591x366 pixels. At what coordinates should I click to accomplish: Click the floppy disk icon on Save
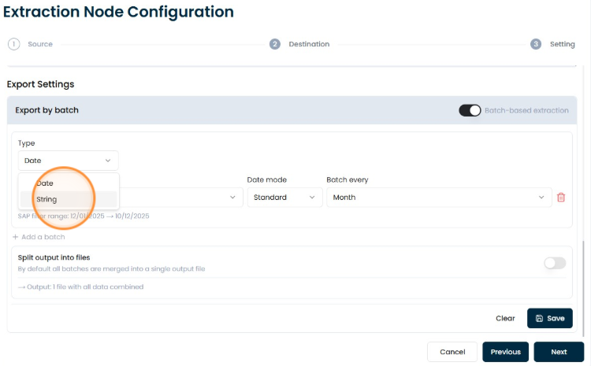point(539,318)
